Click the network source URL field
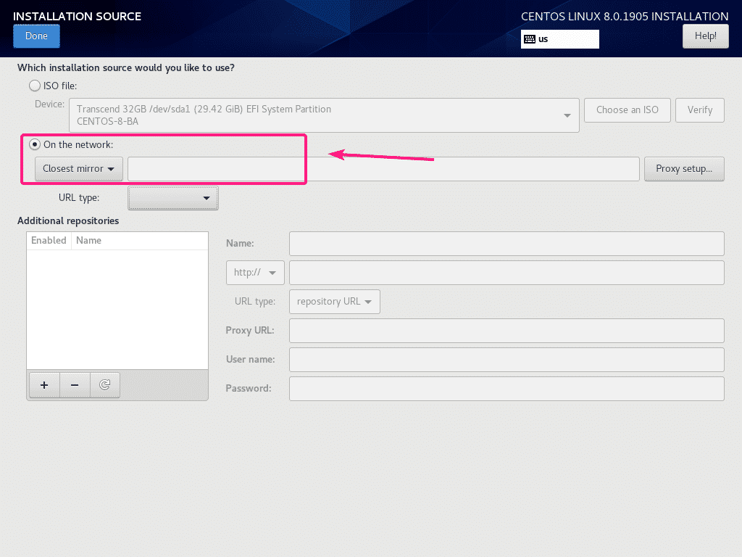Image resolution: width=742 pixels, height=557 pixels. 383,168
